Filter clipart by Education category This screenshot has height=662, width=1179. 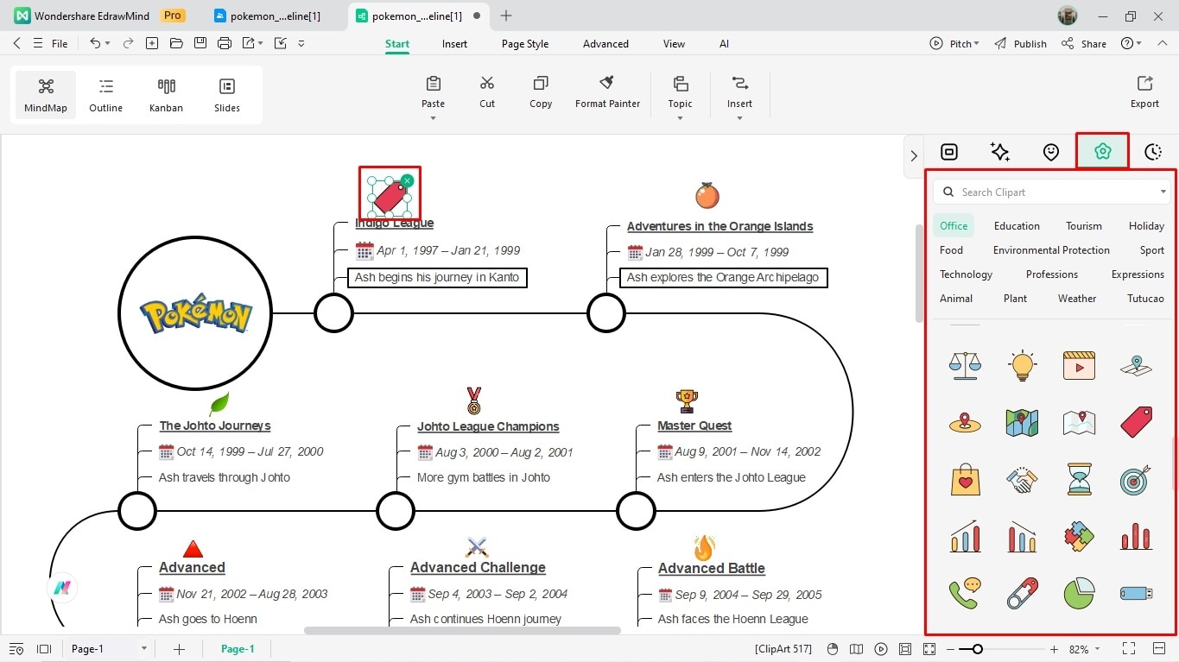[x=1017, y=226]
